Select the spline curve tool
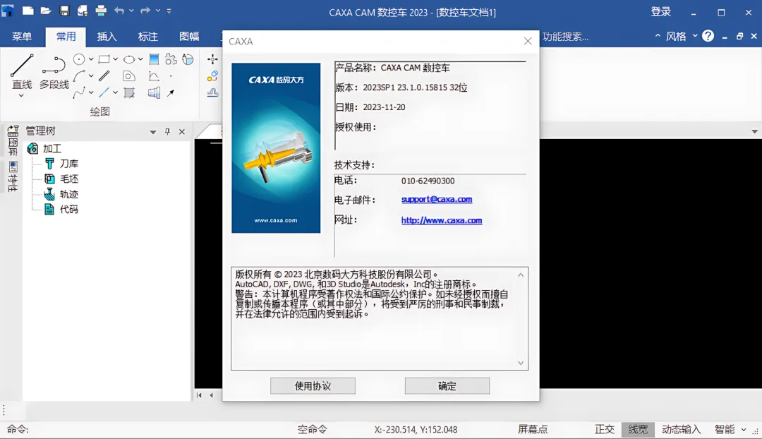This screenshot has height=439, width=762. click(79, 92)
